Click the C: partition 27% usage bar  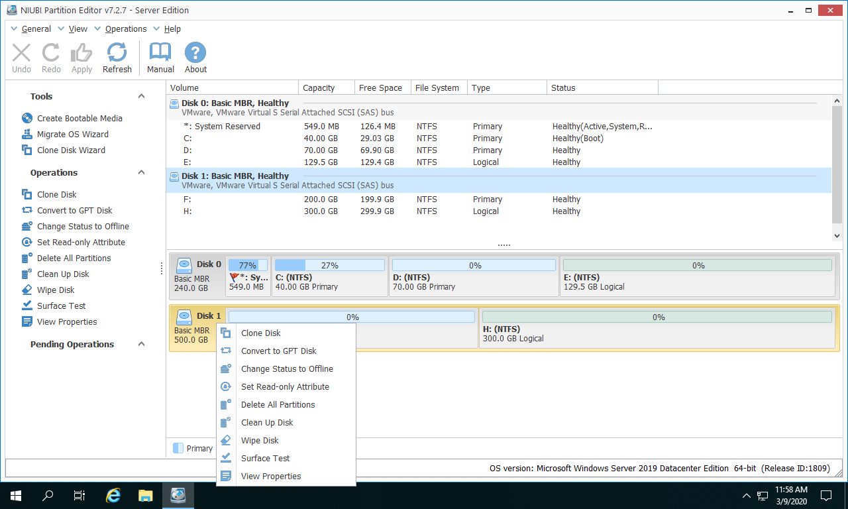[x=329, y=265]
